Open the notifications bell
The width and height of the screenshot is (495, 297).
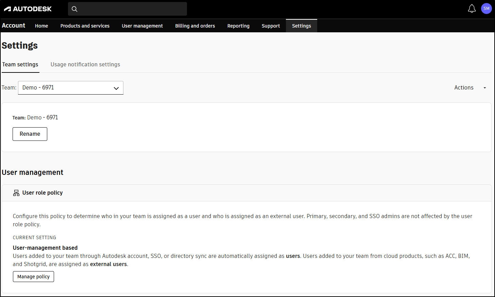(x=472, y=9)
